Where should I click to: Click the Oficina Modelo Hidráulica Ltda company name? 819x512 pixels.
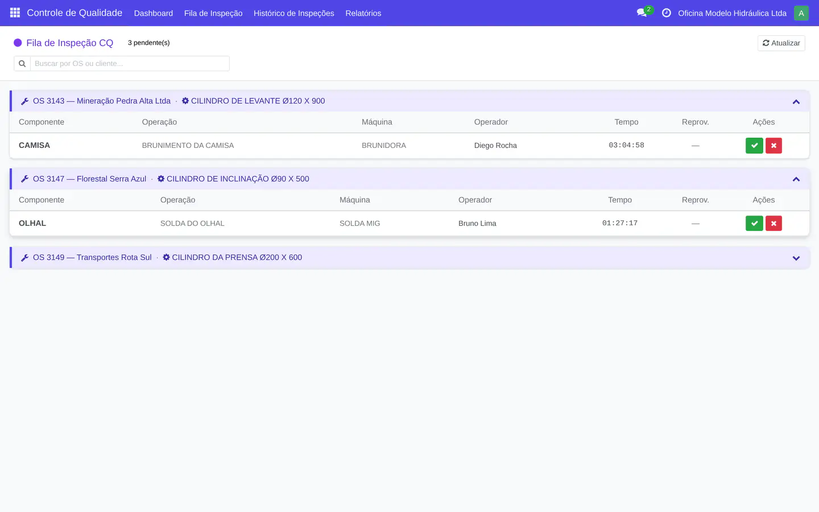click(x=733, y=13)
